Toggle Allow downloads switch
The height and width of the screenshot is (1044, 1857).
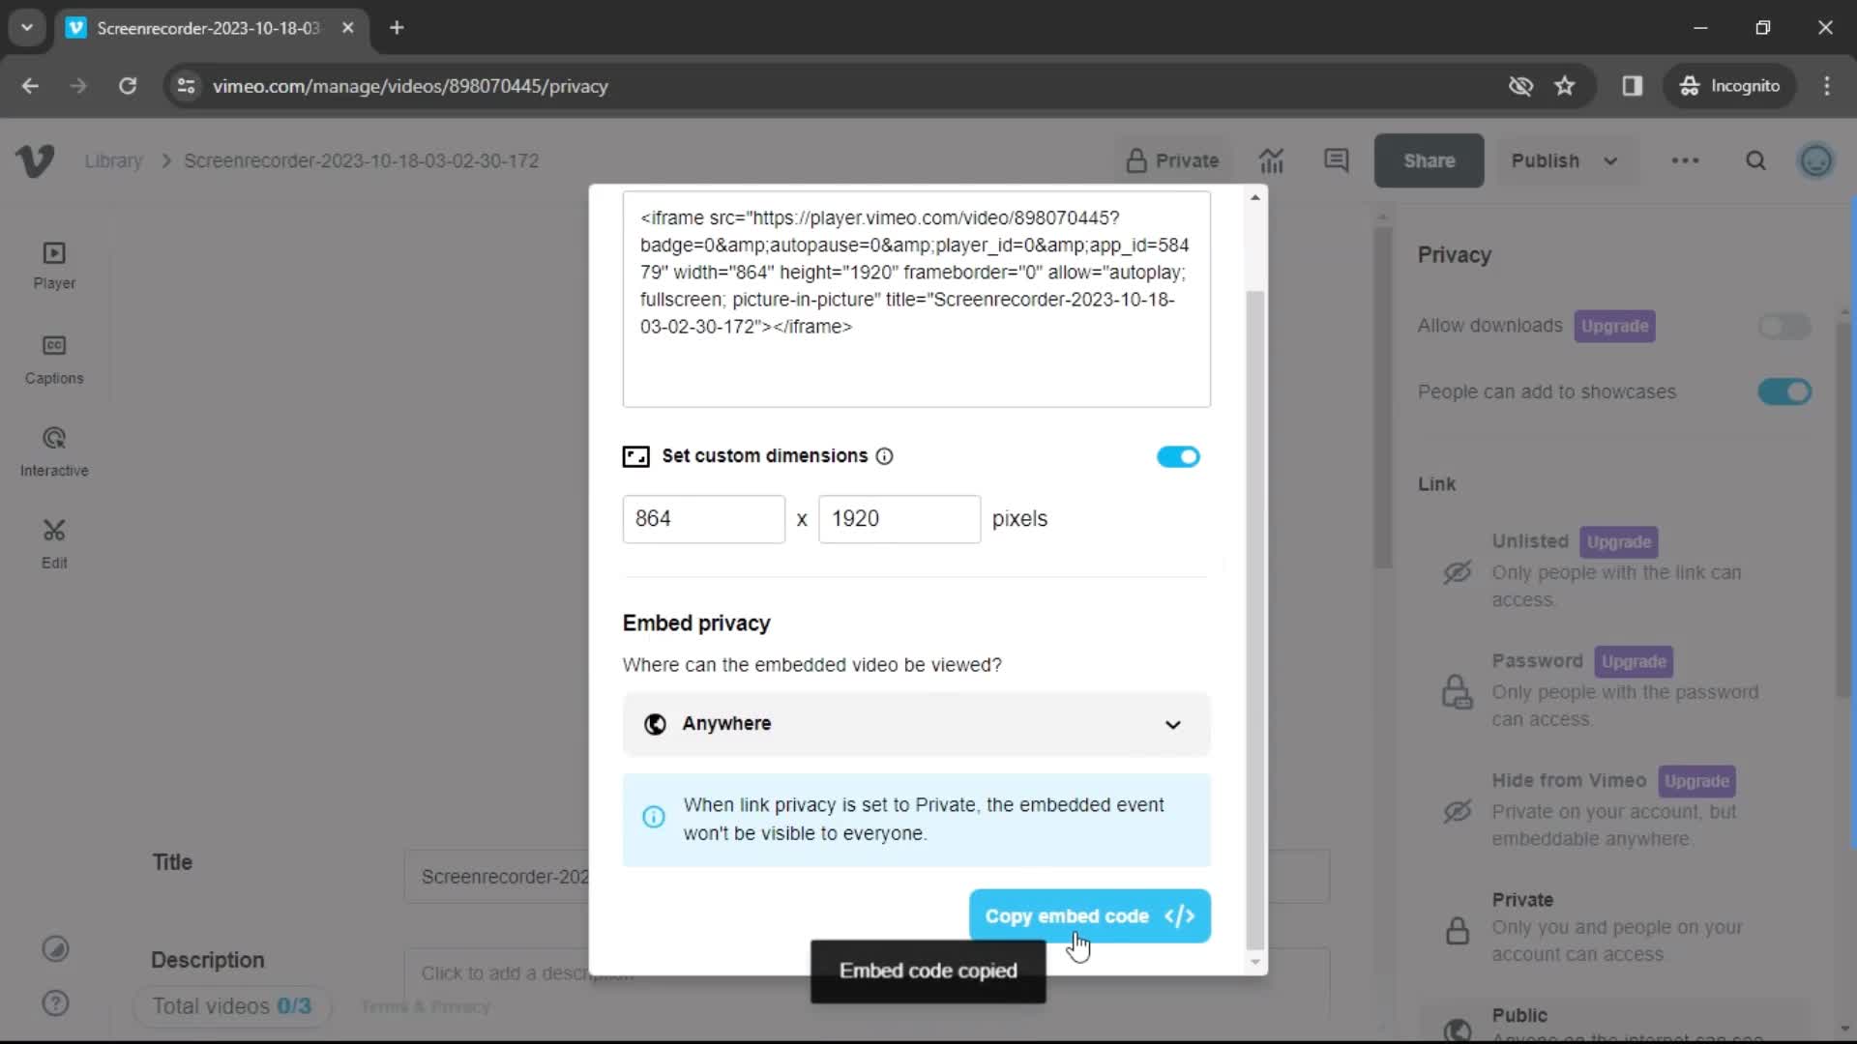point(1784,327)
